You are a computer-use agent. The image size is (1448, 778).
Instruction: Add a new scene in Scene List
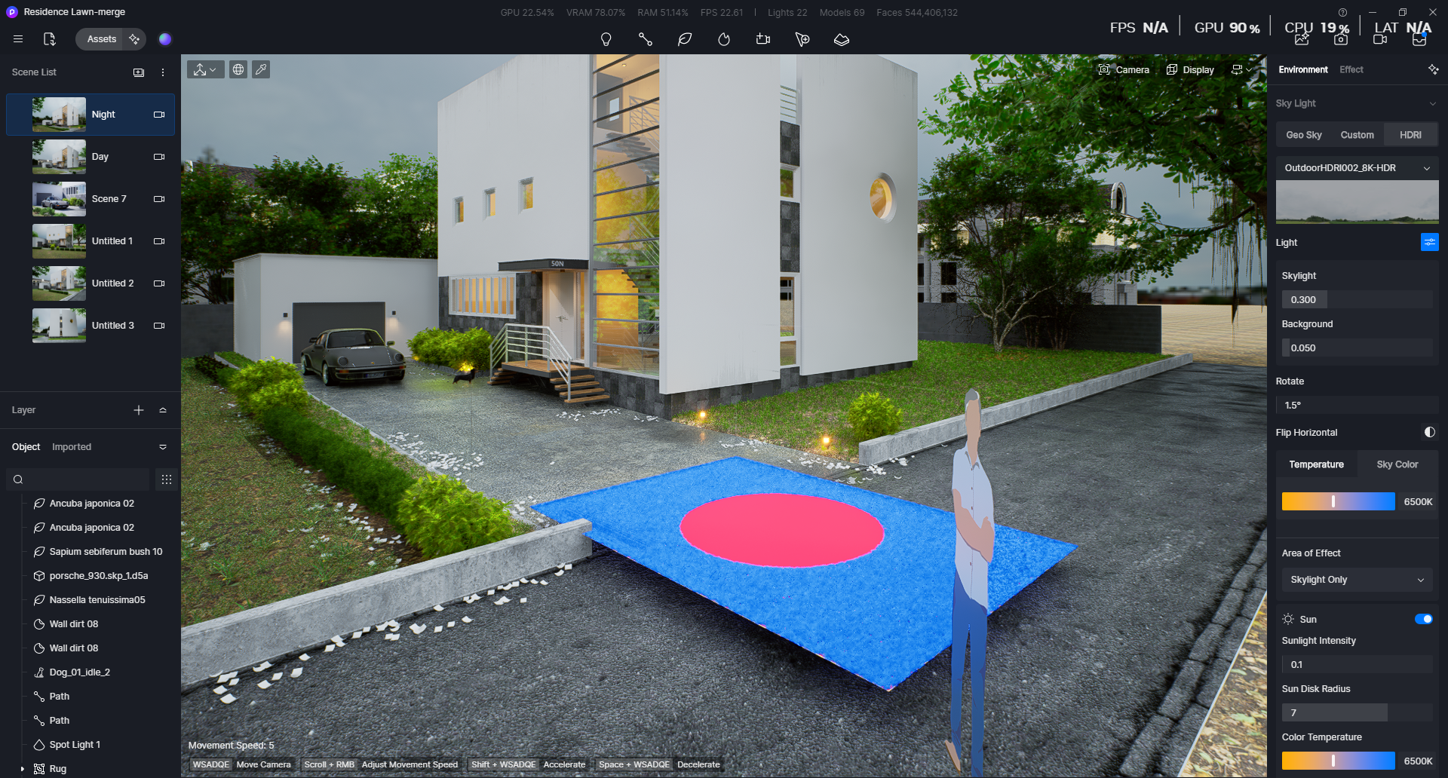139,72
